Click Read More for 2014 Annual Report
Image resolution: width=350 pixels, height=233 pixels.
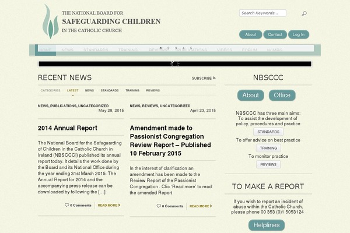click(109, 205)
